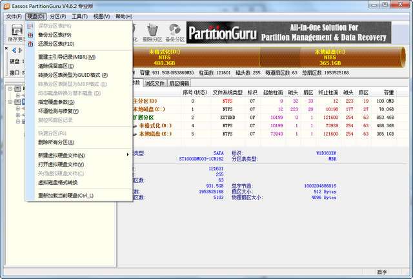The height and width of the screenshot is (279, 413).
Task: Click the 4096 Bytes physical sector value
Action: (x=324, y=197)
